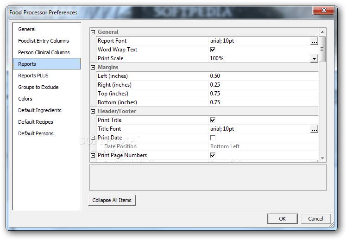347x240 pixels.
Task: Collapse the Print Page Numbers sub-items
Action: 93,155
